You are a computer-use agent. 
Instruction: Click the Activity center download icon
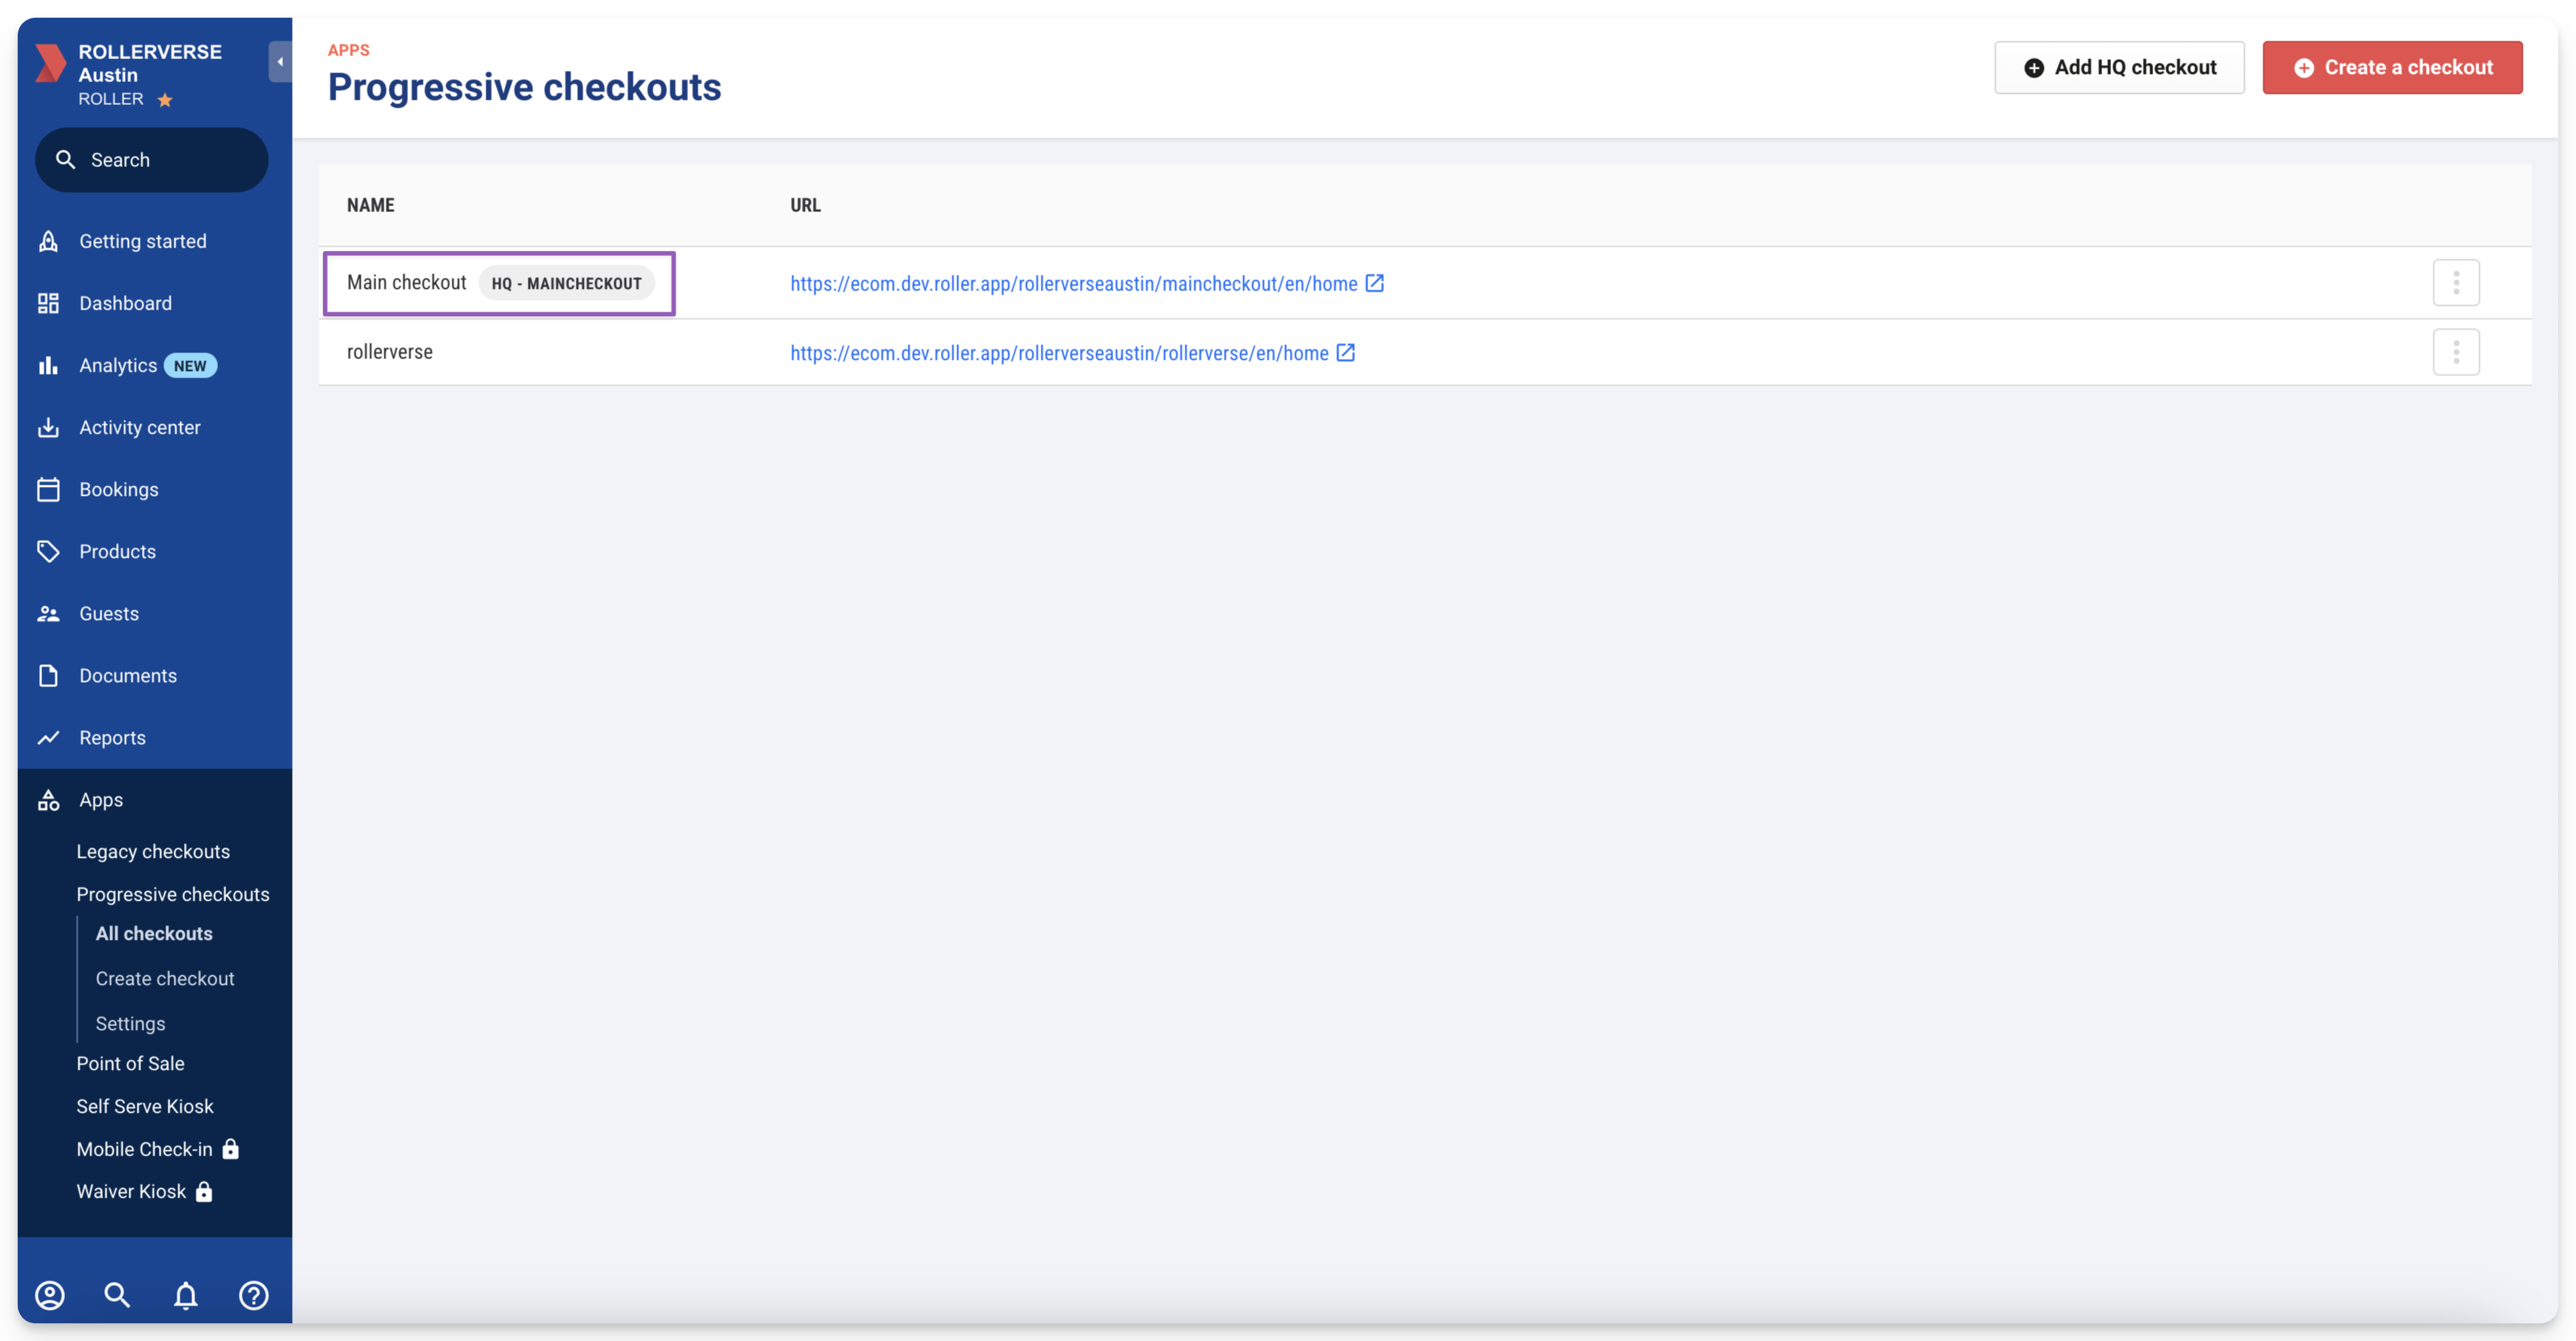tap(48, 428)
